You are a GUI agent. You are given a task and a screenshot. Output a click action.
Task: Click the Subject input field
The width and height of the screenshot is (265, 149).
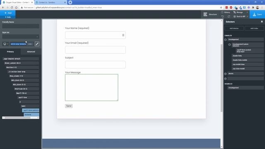pos(95,65)
